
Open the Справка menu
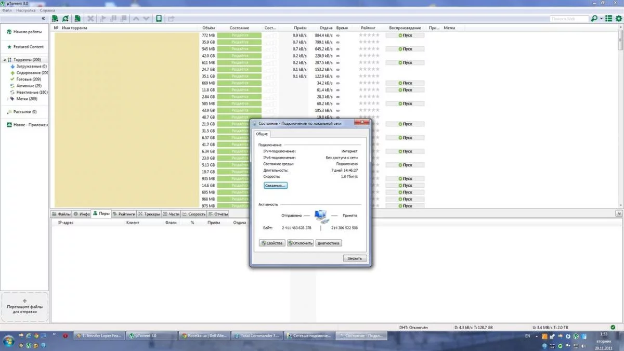pos(47,10)
